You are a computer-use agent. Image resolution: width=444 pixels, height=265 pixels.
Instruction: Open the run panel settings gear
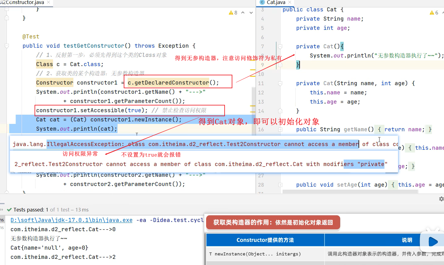[x=441, y=199]
